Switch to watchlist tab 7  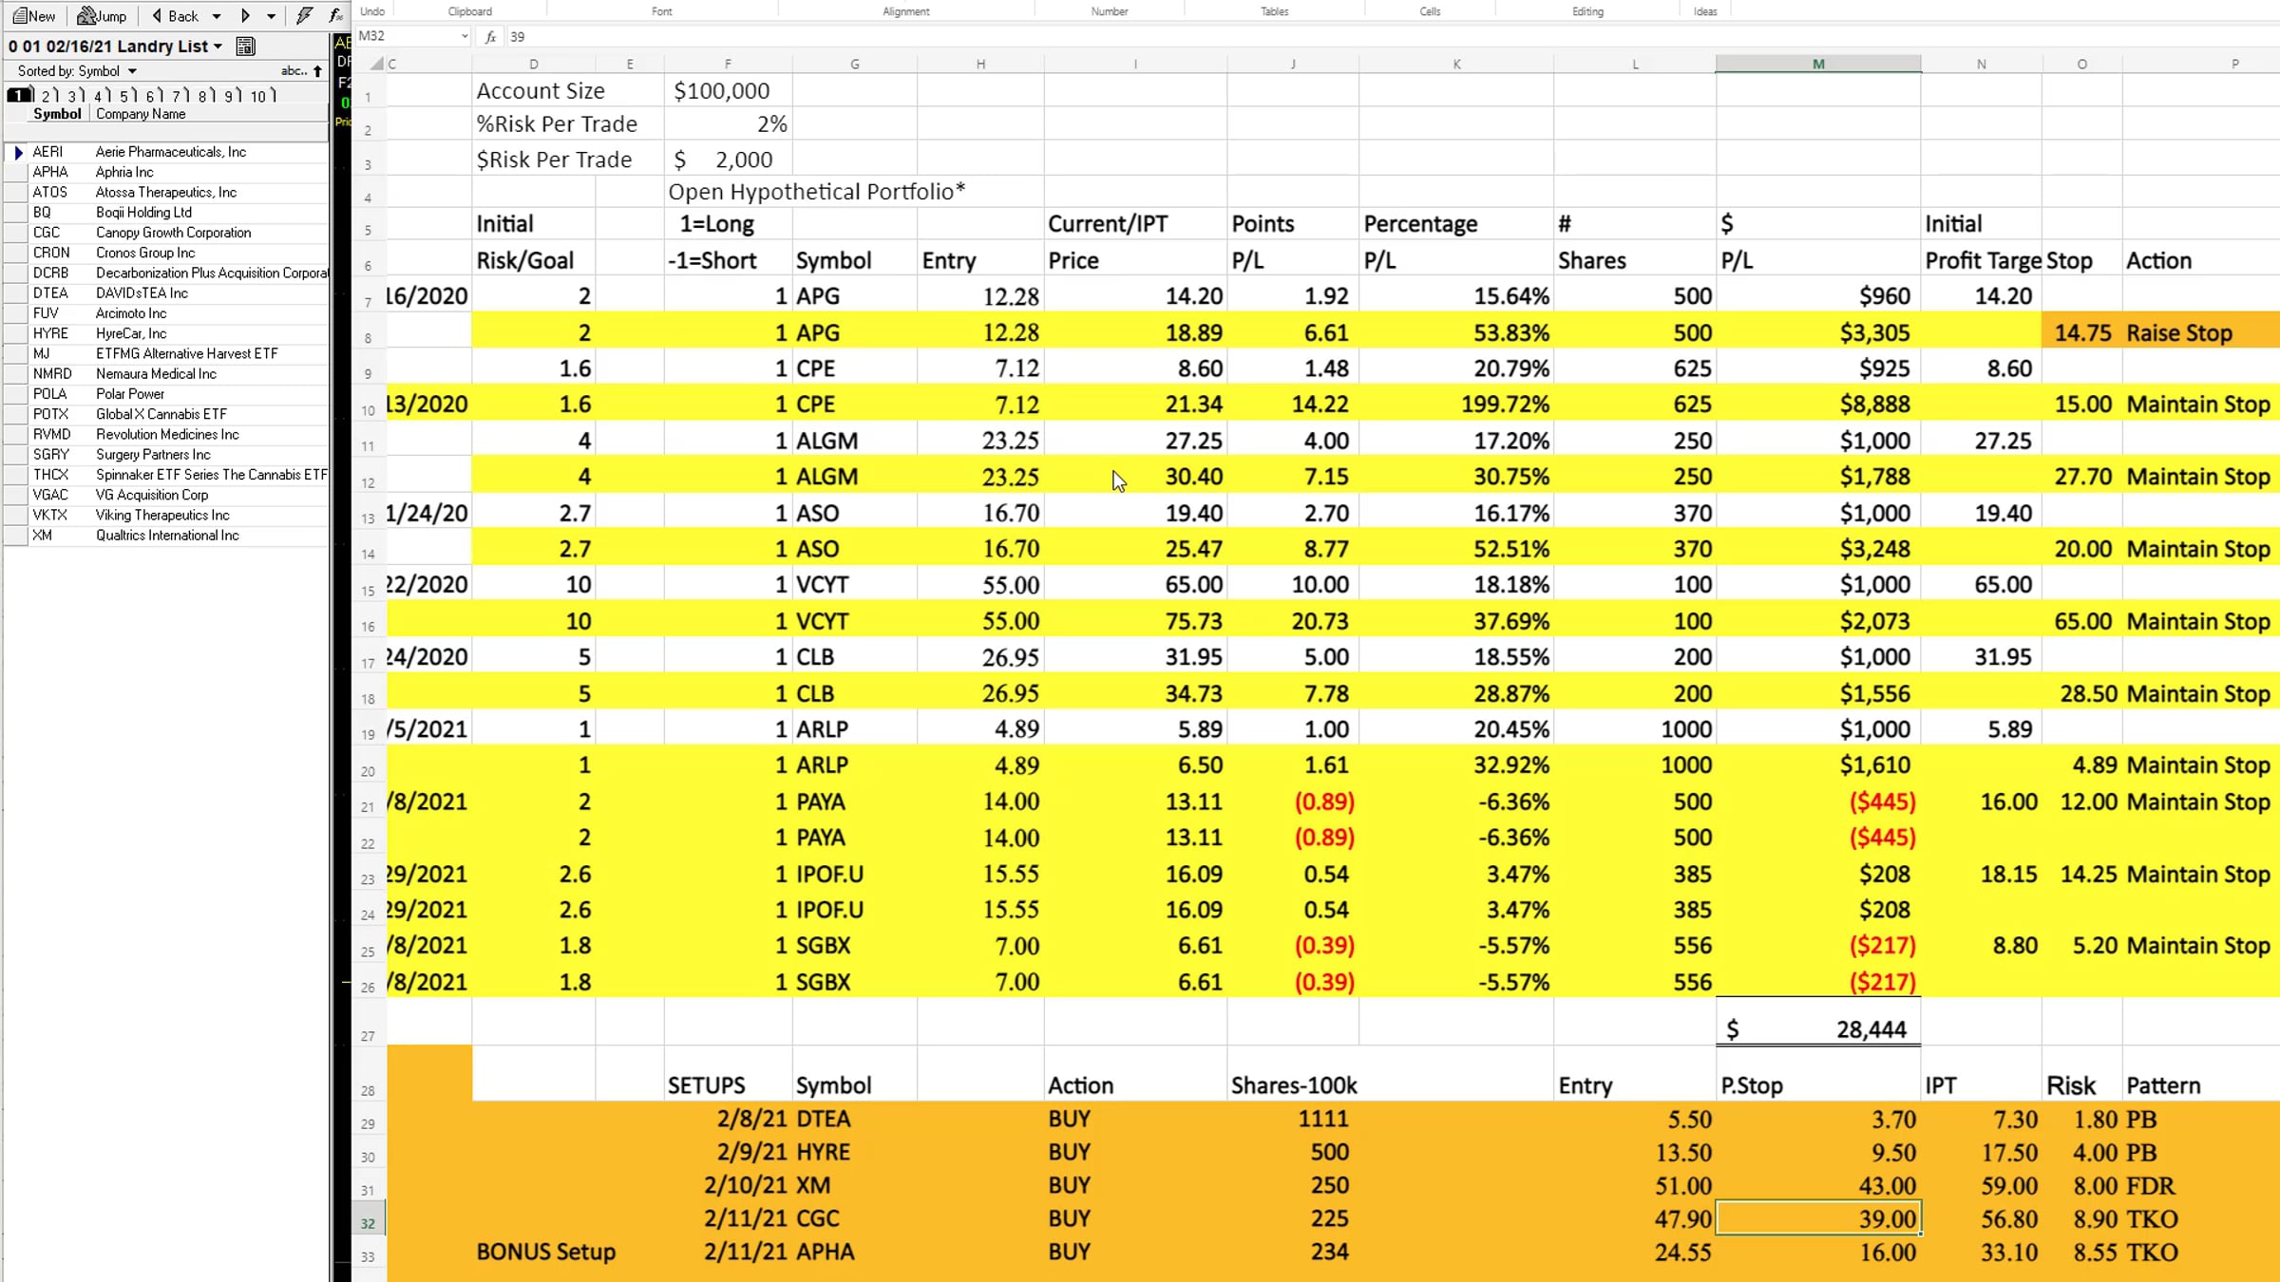point(177,95)
